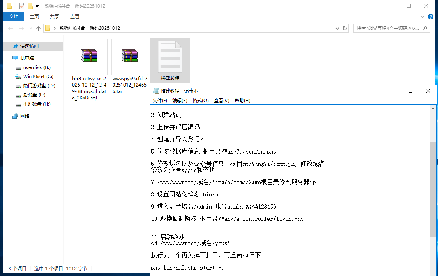Open the recent locations dropdown arrow
This screenshot has width=438, height=276.
[x=30, y=29]
